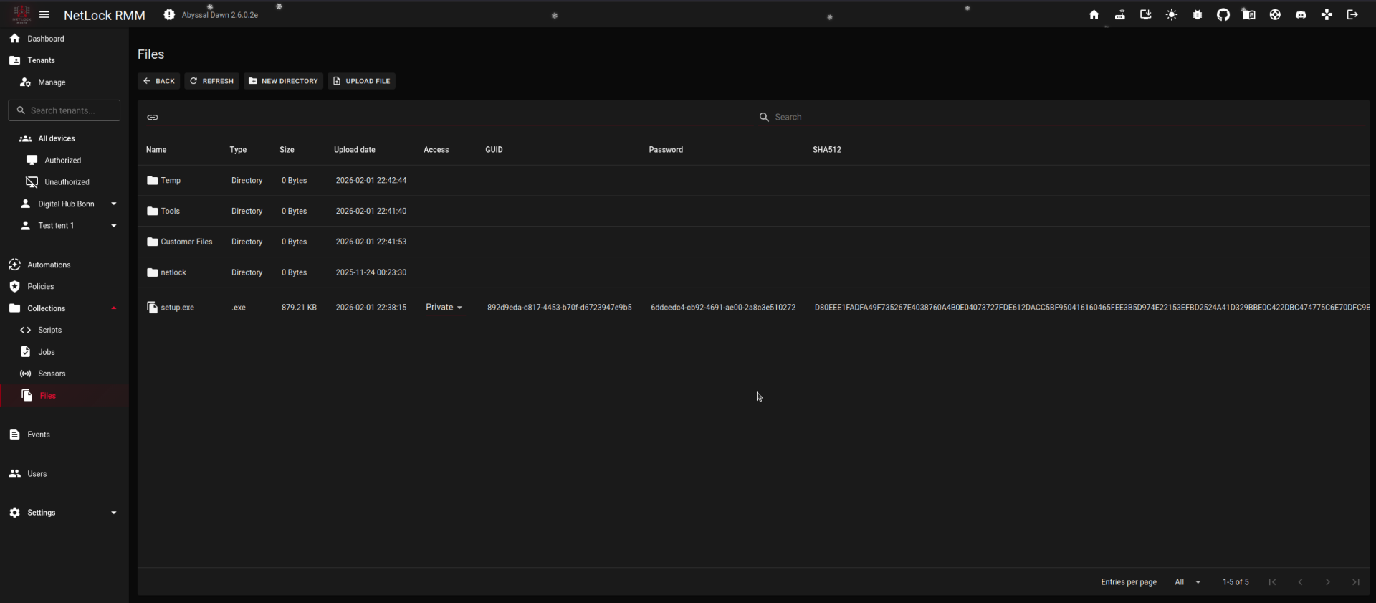Open Policies in the sidebar

(64, 286)
